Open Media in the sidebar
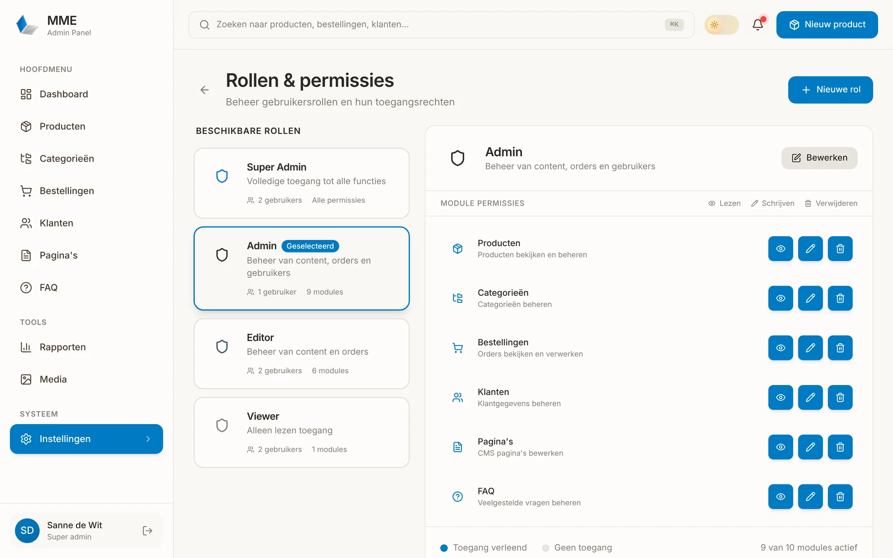The image size is (893, 558). click(x=87, y=379)
